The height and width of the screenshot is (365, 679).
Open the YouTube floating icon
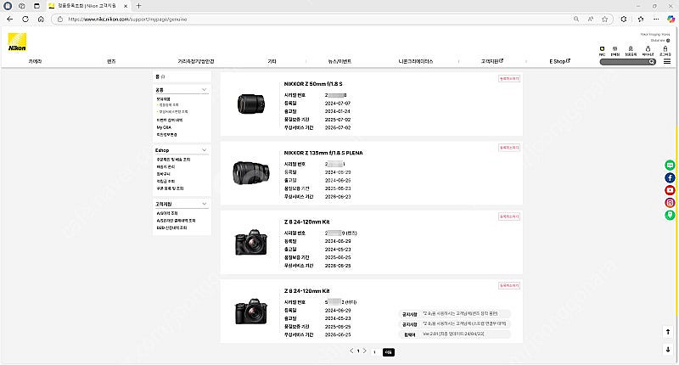670,190
